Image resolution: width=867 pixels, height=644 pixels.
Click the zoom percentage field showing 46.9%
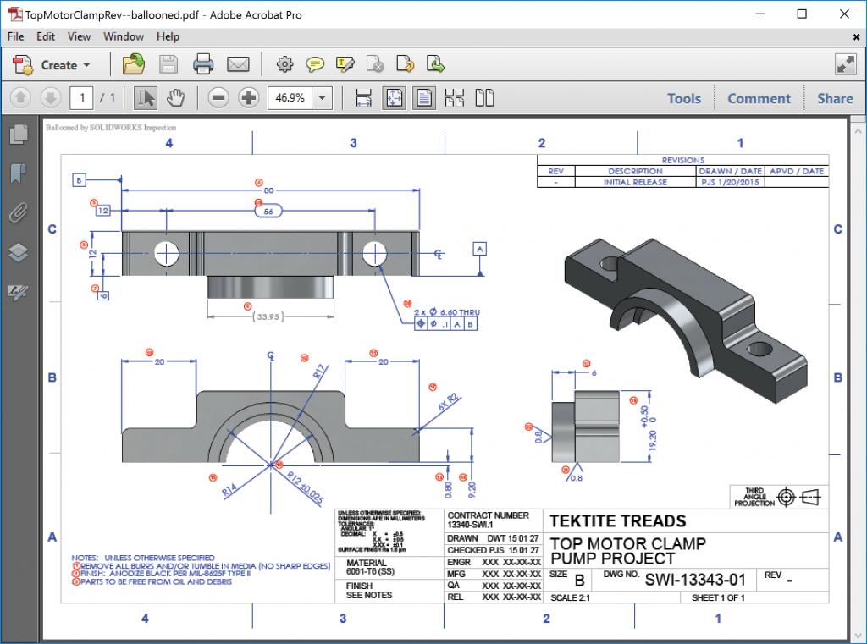(x=290, y=98)
